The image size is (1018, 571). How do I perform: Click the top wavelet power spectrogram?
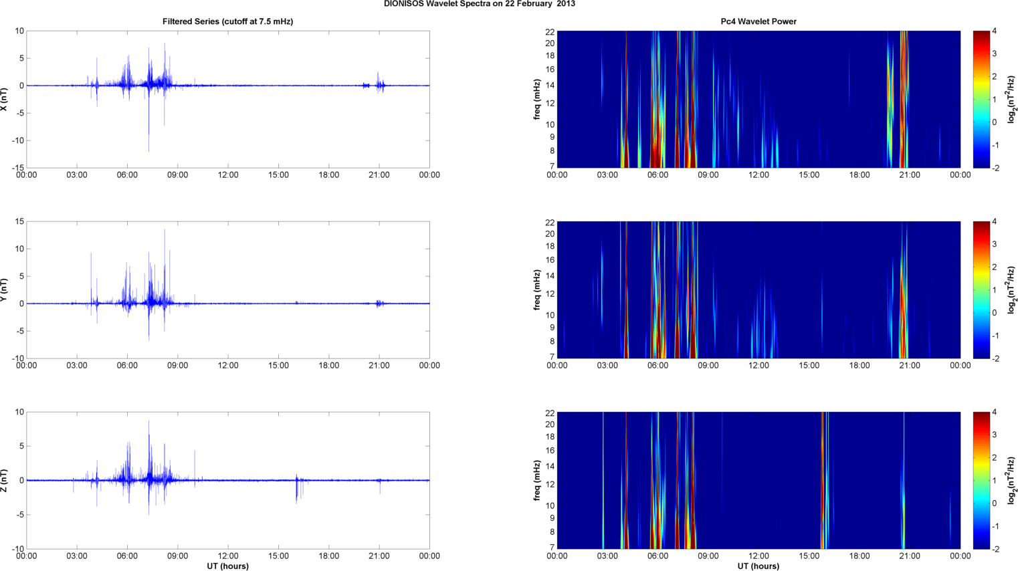click(758, 99)
